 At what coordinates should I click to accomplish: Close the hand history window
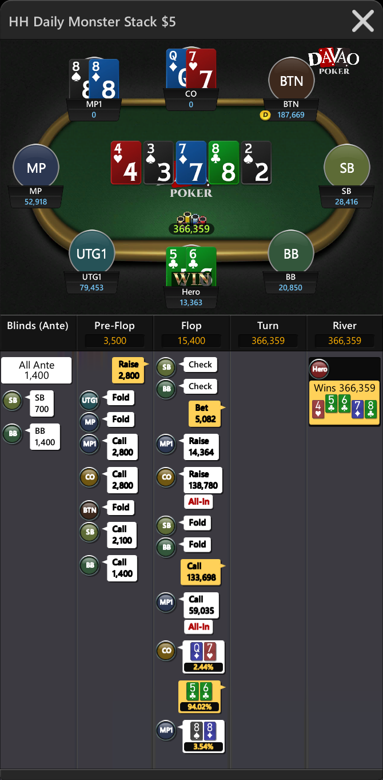point(363,21)
